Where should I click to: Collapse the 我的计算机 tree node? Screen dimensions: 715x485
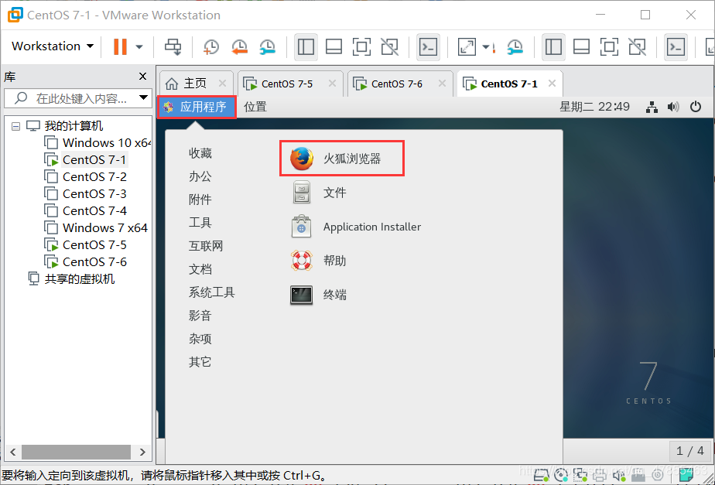16,126
